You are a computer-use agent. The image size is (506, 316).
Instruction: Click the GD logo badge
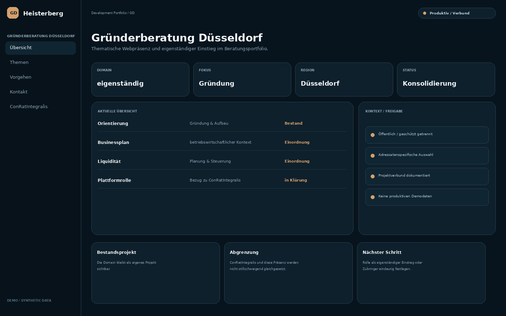pos(13,13)
